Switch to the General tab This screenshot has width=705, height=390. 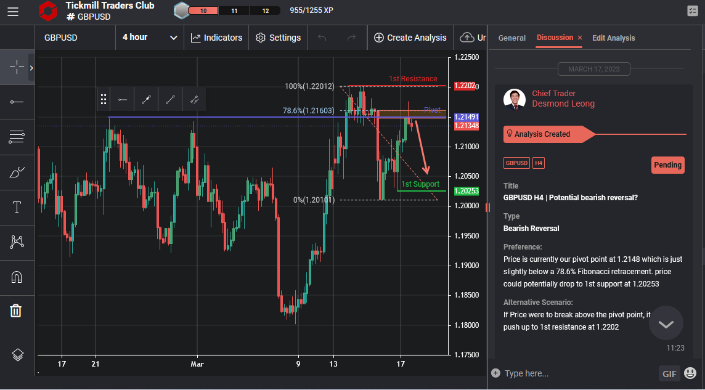511,38
